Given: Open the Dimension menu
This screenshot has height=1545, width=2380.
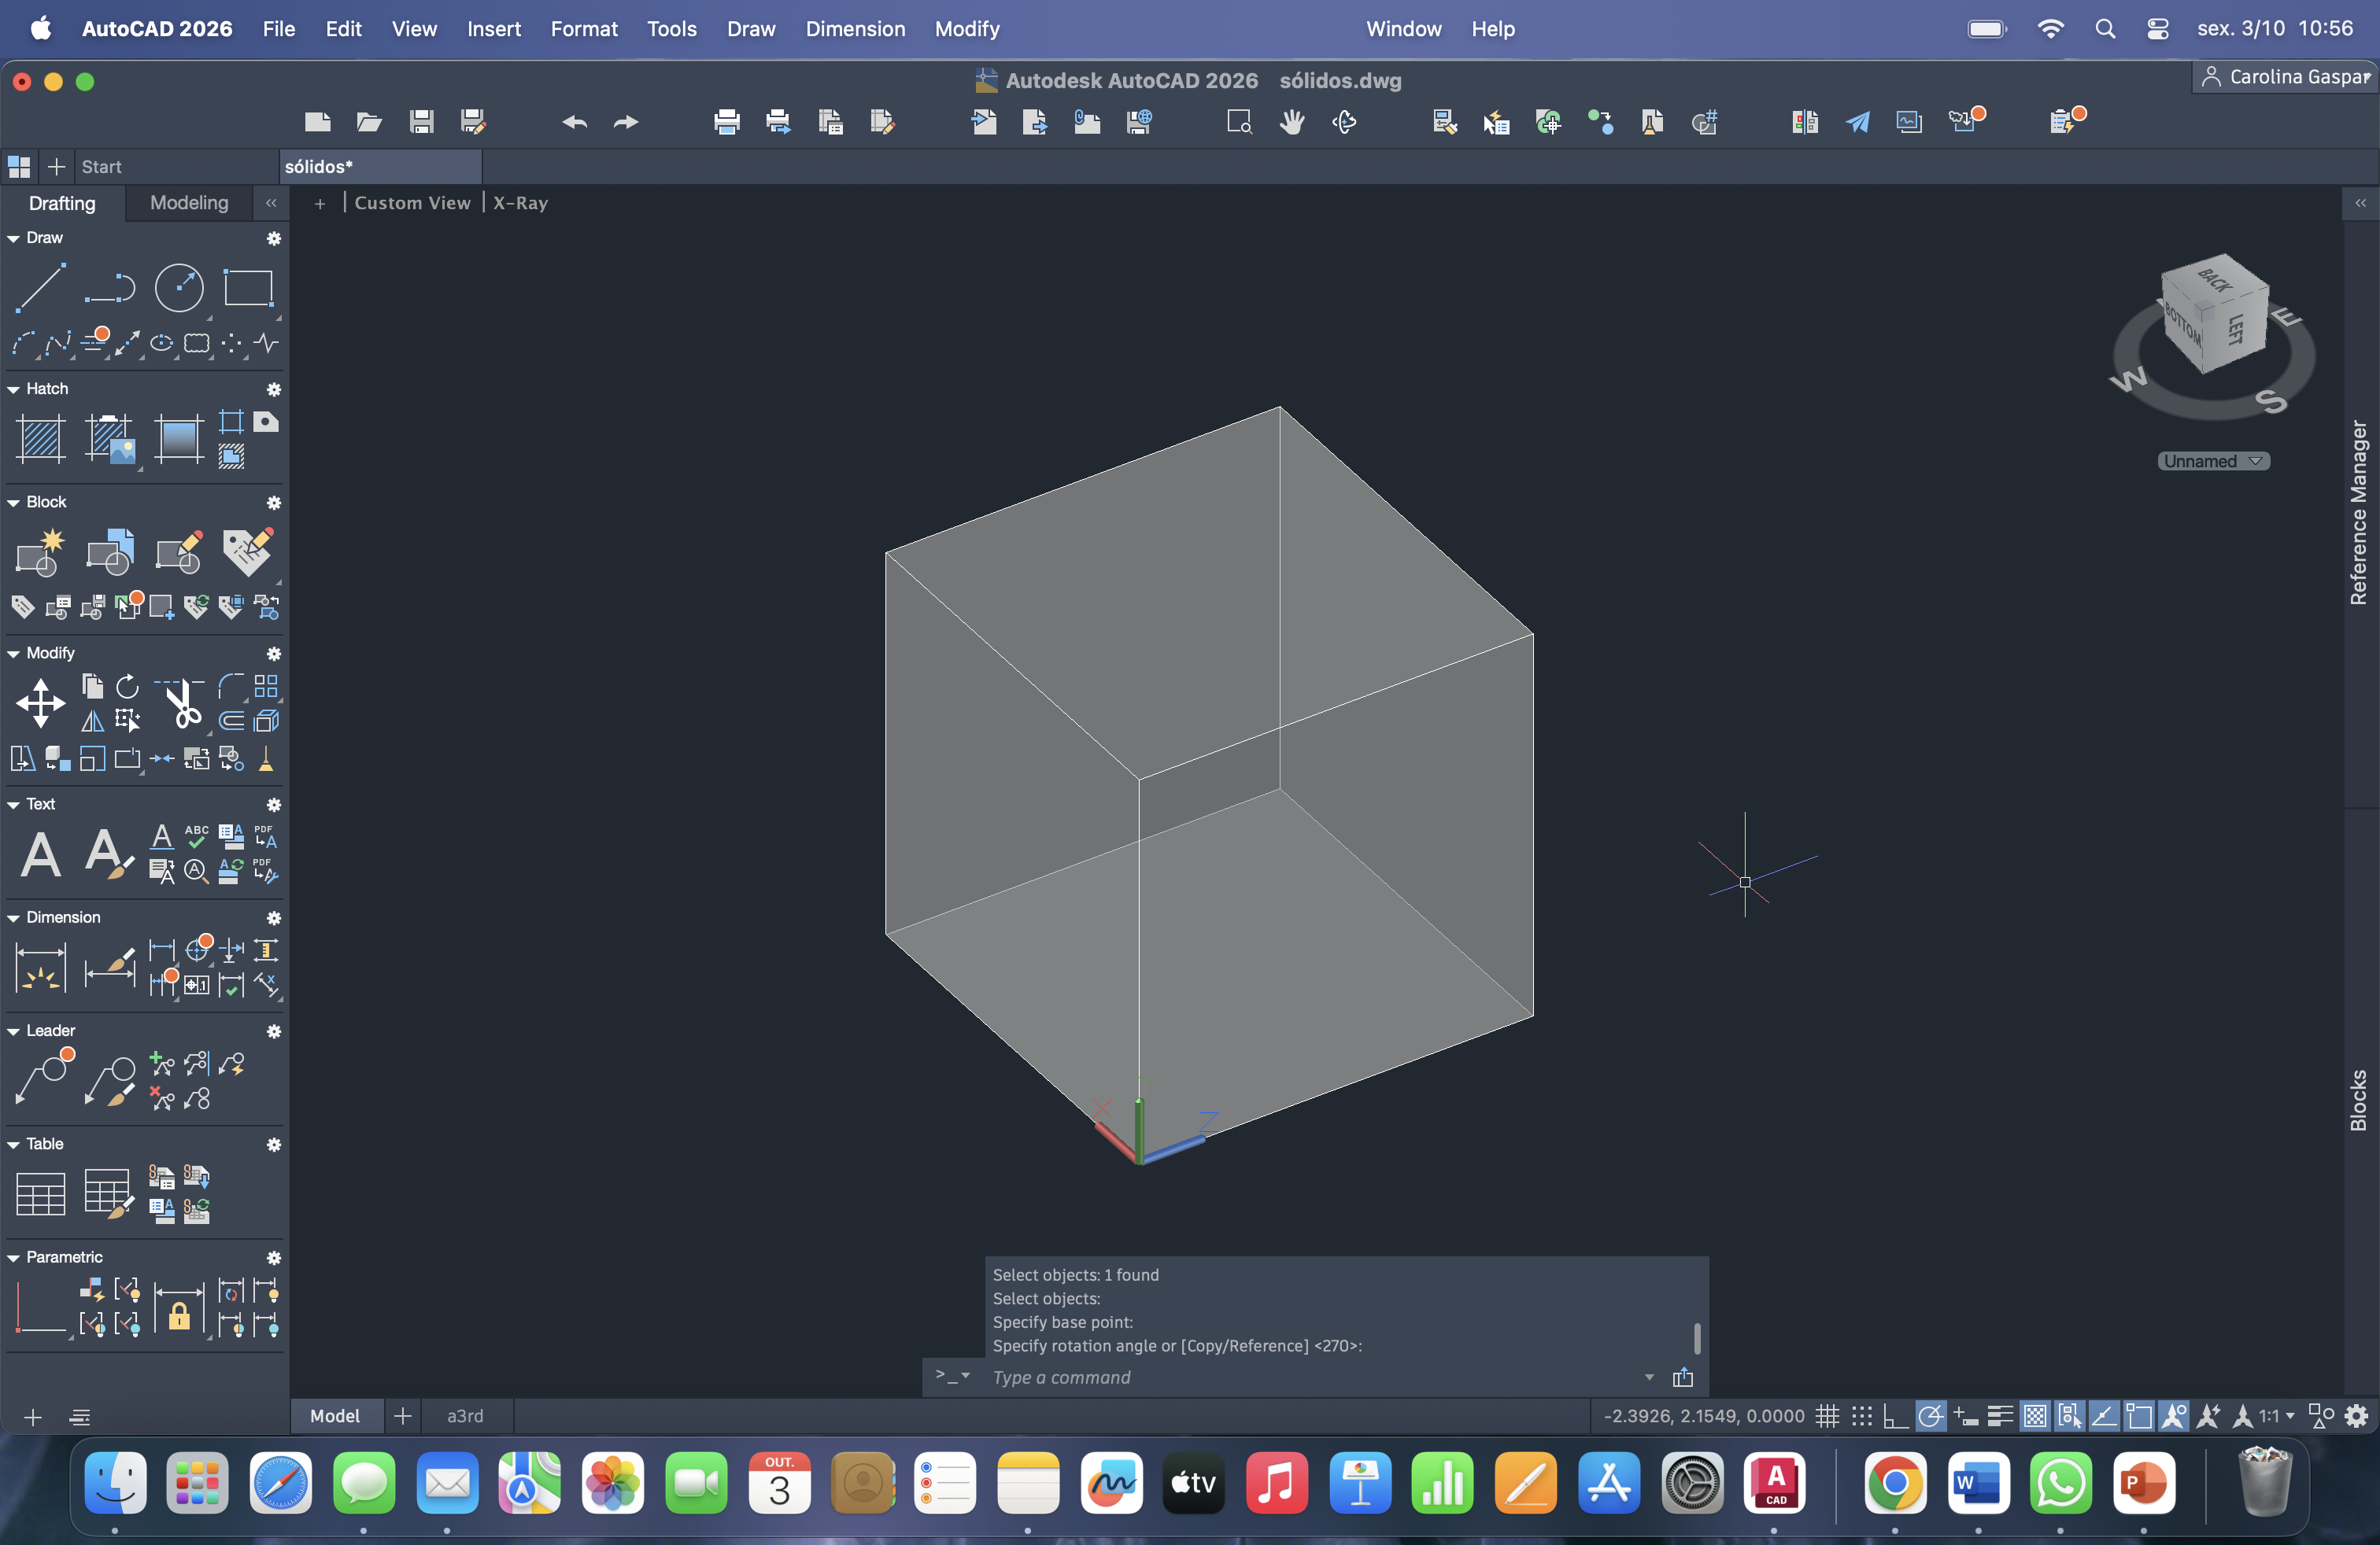Looking at the screenshot, I should (x=855, y=29).
